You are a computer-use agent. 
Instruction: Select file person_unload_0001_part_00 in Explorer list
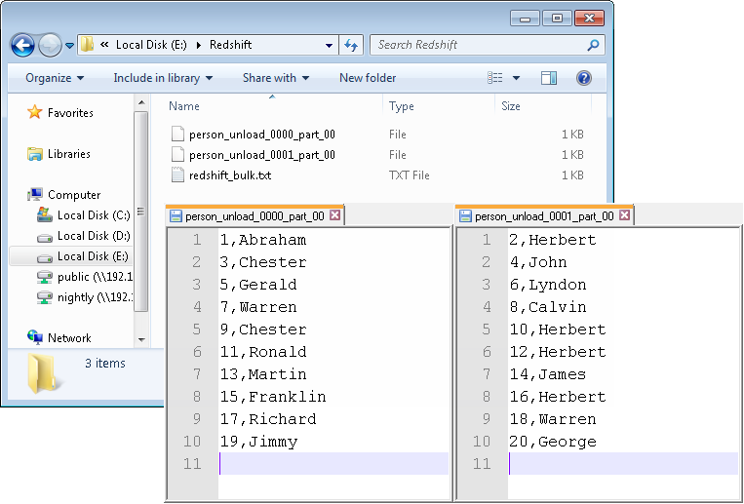click(262, 155)
